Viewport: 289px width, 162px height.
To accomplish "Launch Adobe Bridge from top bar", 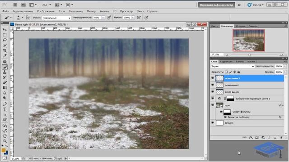I will [x=15, y=5].
